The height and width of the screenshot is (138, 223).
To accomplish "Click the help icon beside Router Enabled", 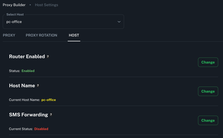I will click(48, 57).
